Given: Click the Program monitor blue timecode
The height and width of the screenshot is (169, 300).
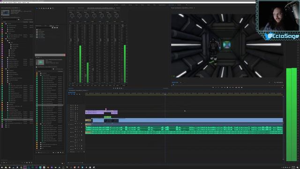Looking at the screenshot, I should pos(175,83).
